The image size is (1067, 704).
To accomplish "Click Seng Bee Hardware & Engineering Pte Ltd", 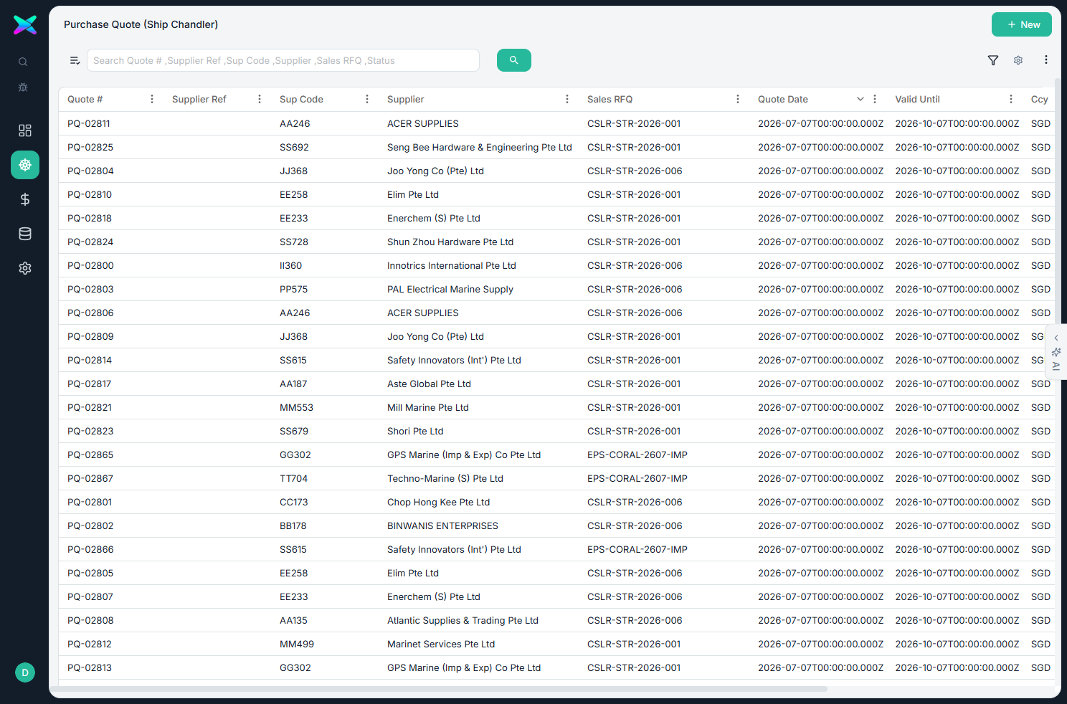I will 480,147.
